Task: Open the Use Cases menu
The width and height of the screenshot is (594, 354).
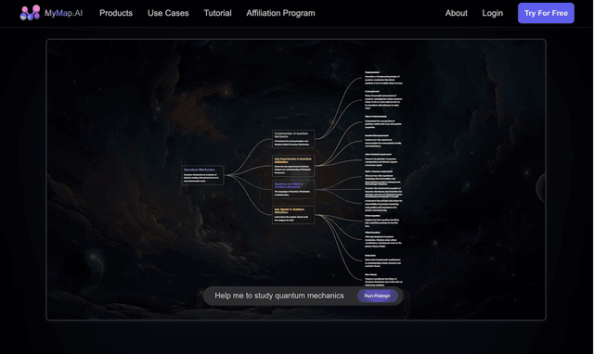Action: tap(168, 13)
